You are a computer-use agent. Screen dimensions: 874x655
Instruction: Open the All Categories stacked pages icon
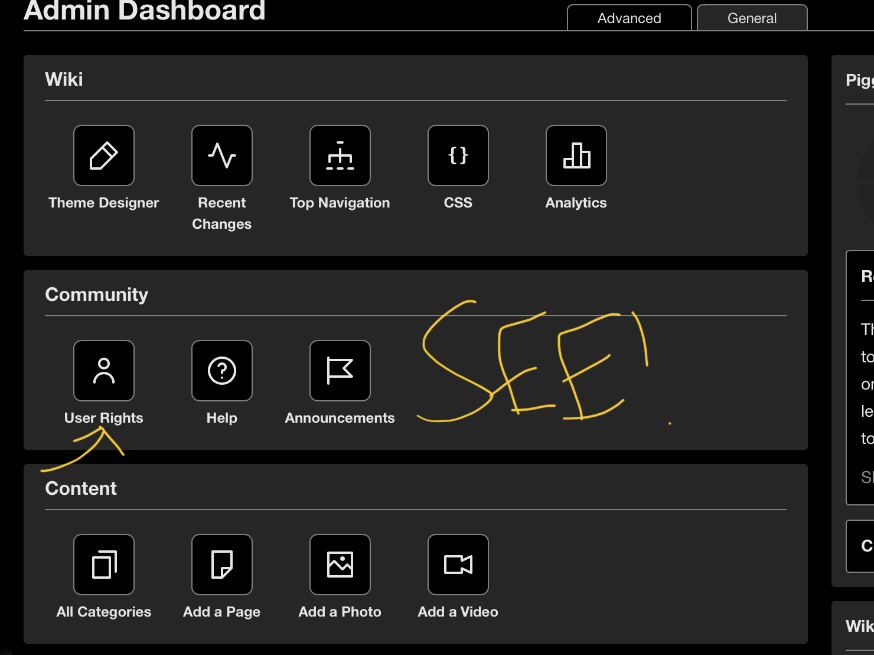[x=104, y=565]
